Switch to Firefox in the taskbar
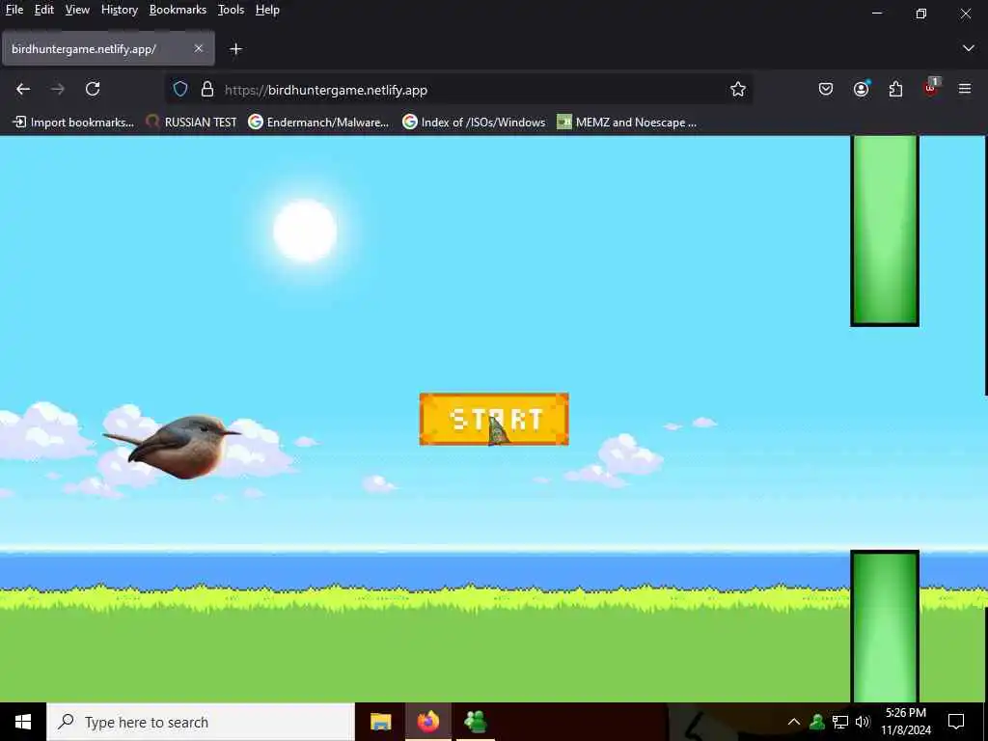988x741 pixels. click(427, 722)
